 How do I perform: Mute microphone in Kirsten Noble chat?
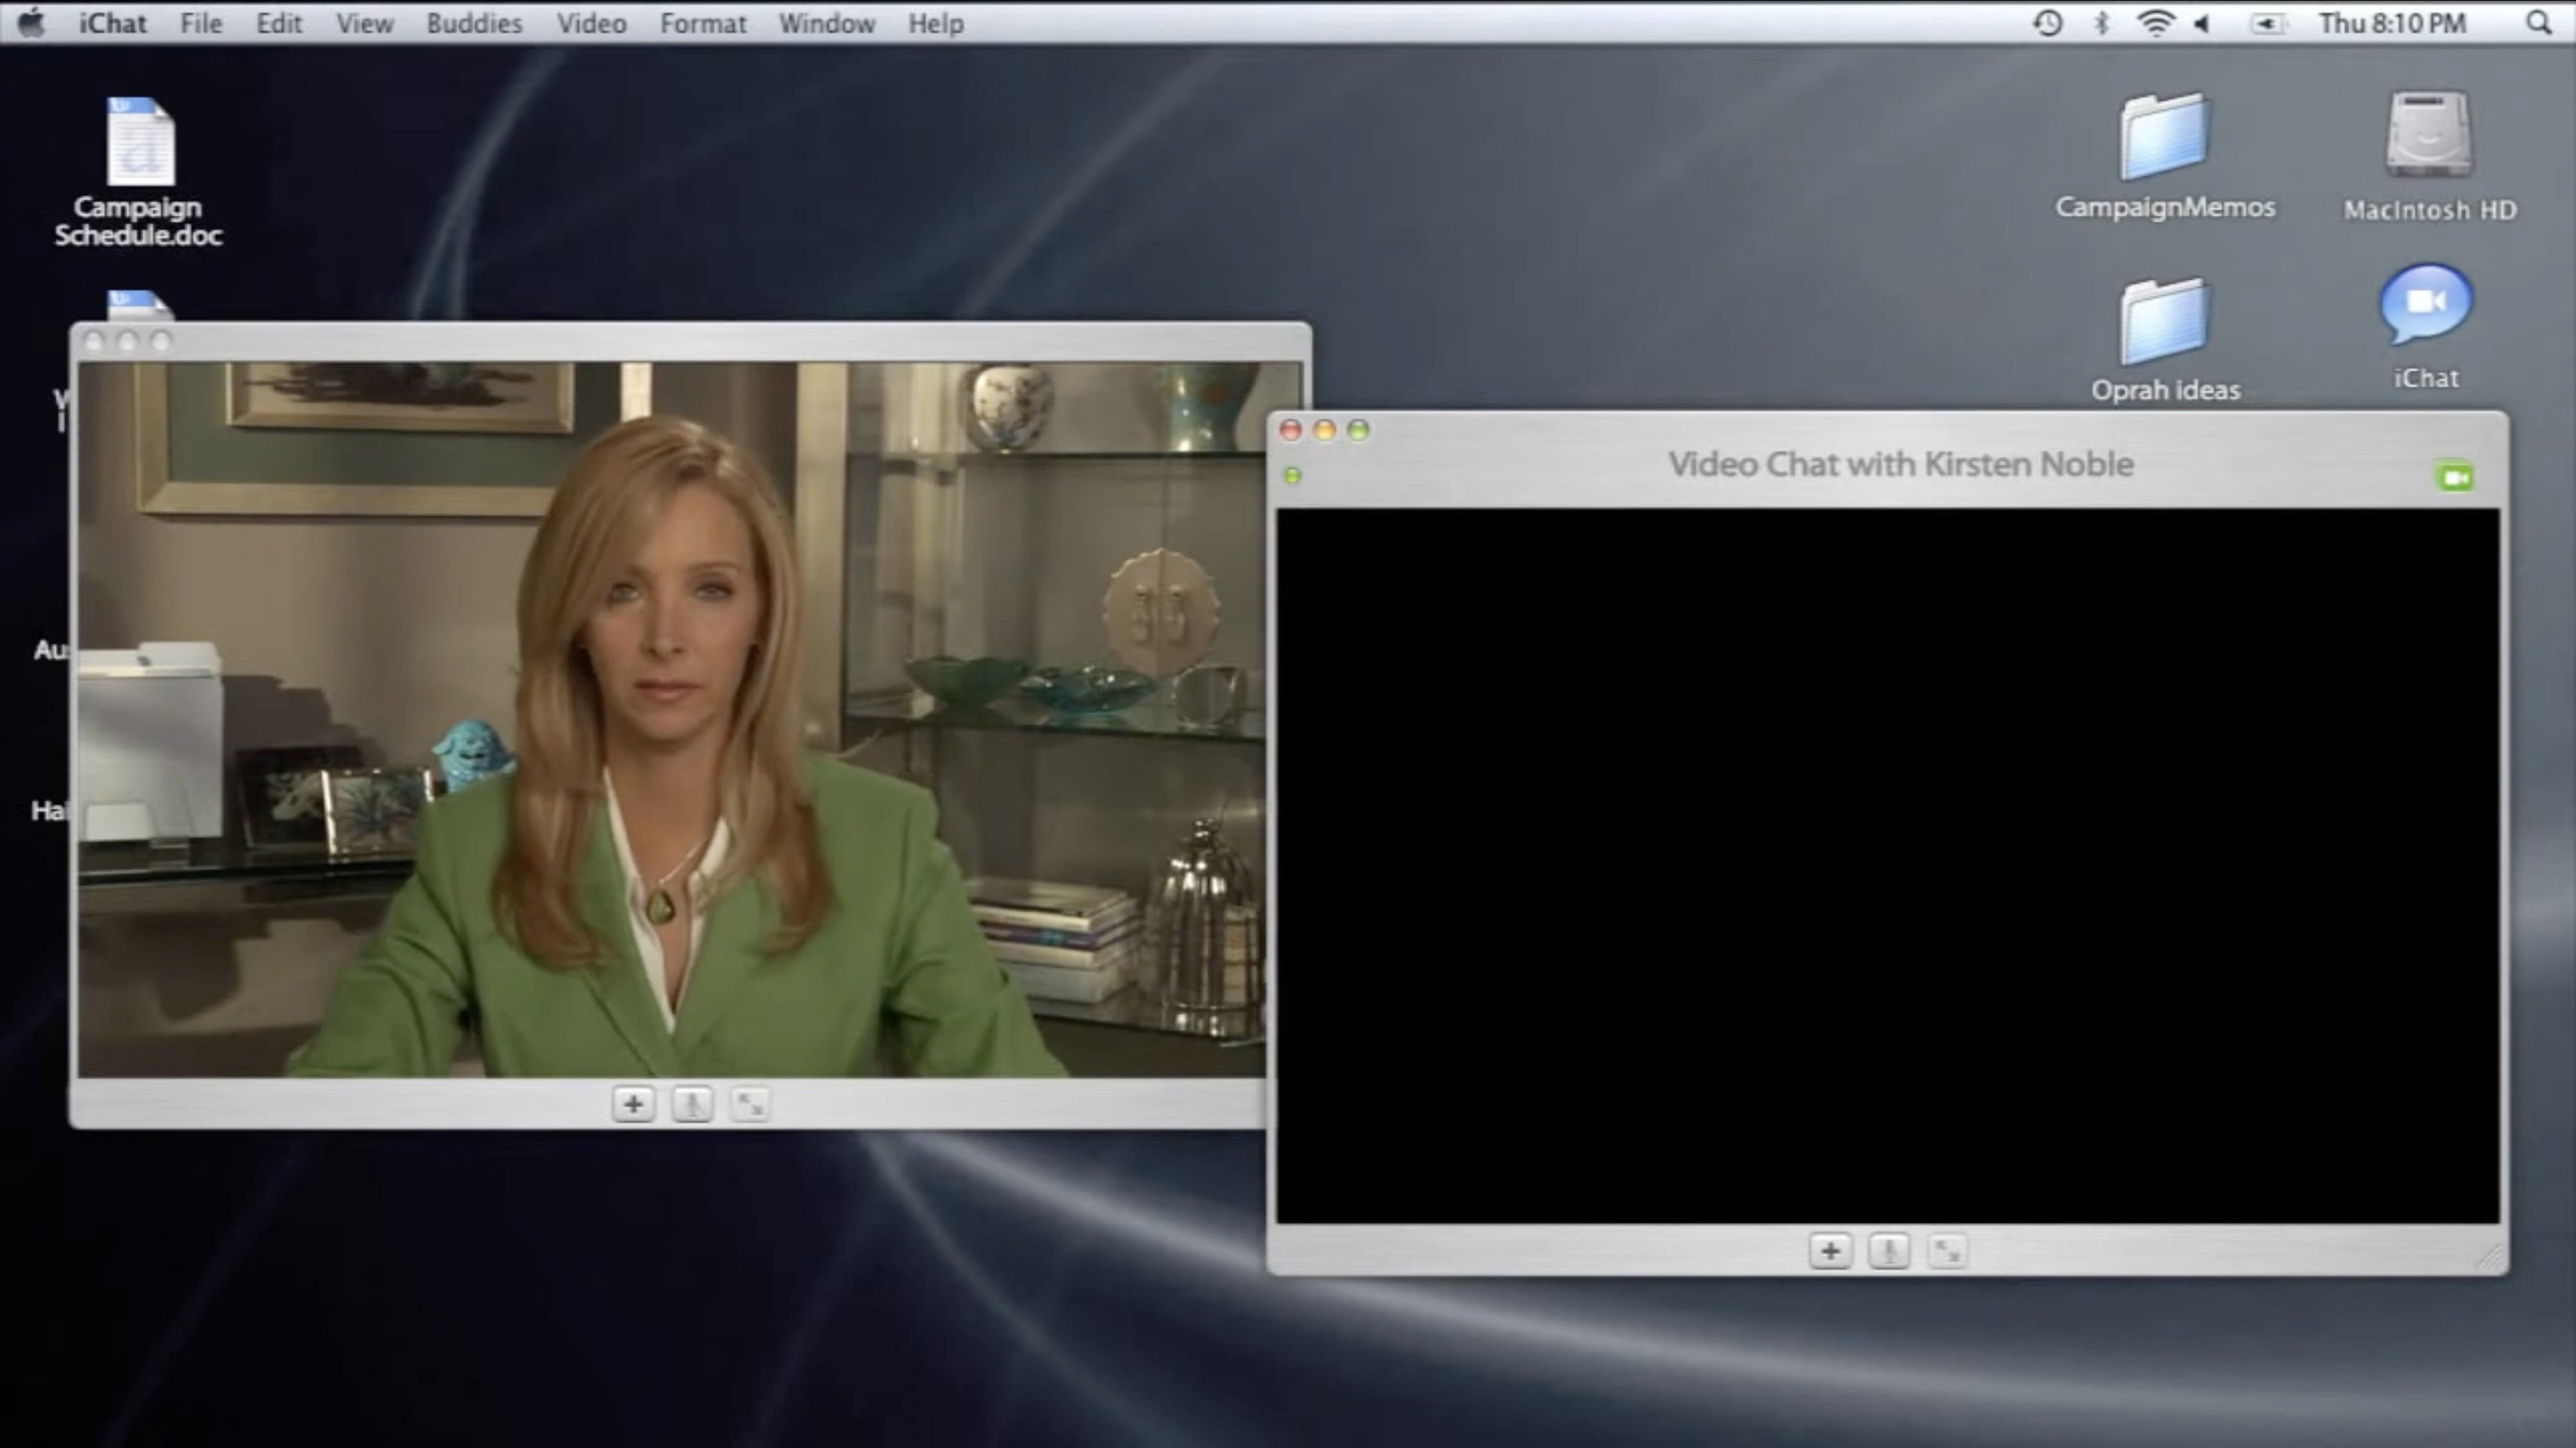point(1889,1250)
